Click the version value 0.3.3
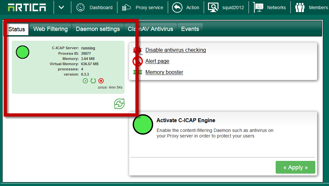Screen dimensions: 329x186 click(x=85, y=74)
